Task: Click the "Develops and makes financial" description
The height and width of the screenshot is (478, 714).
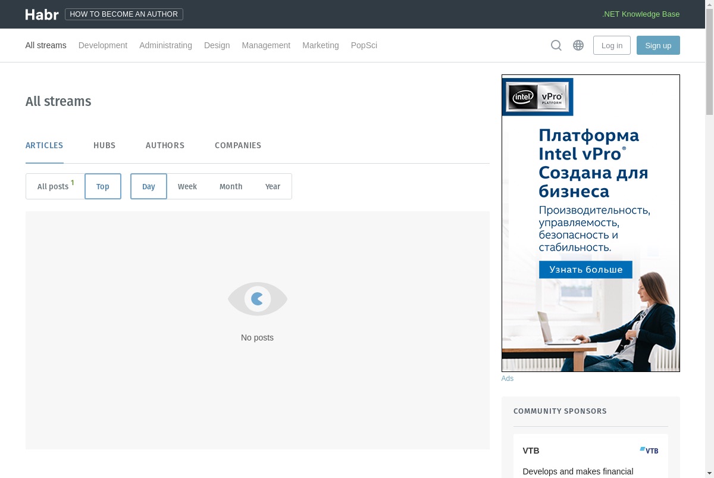Action: tap(578, 471)
